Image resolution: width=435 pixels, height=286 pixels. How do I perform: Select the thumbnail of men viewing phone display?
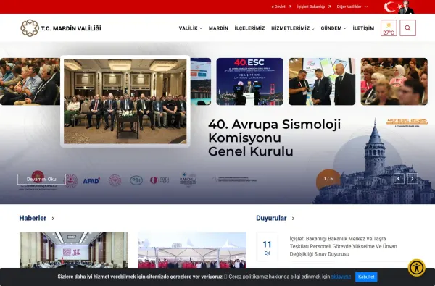322,82
